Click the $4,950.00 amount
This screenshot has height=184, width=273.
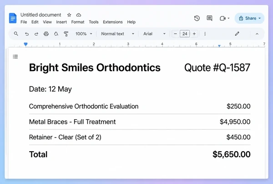[235, 122]
